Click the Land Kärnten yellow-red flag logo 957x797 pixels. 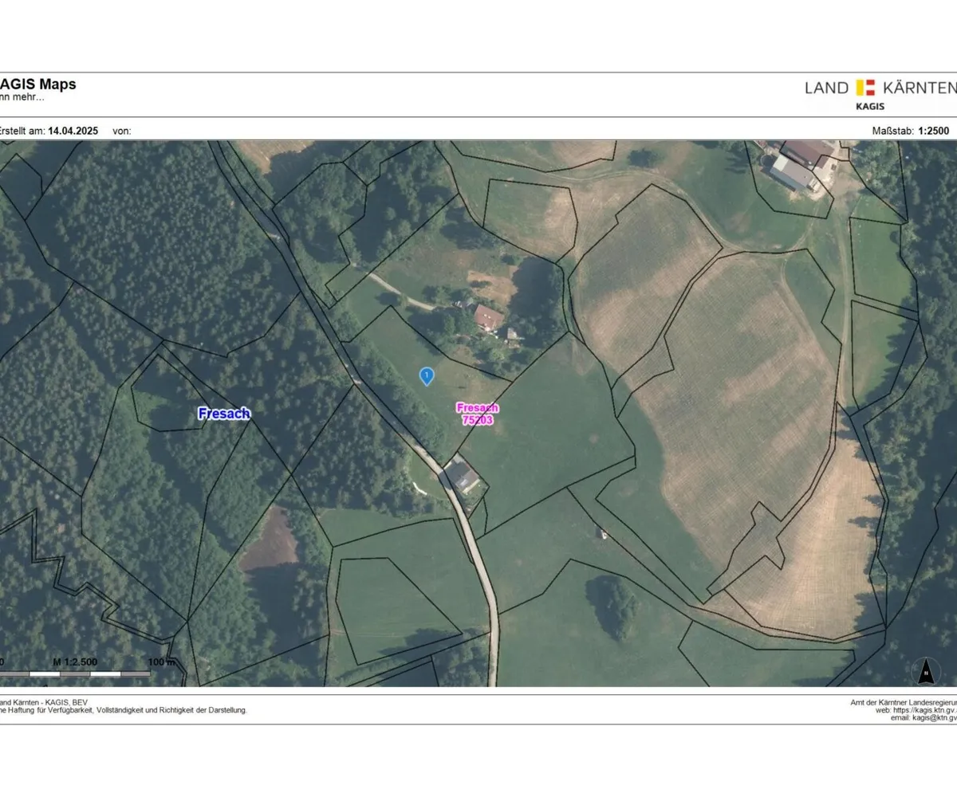[x=865, y=88]
